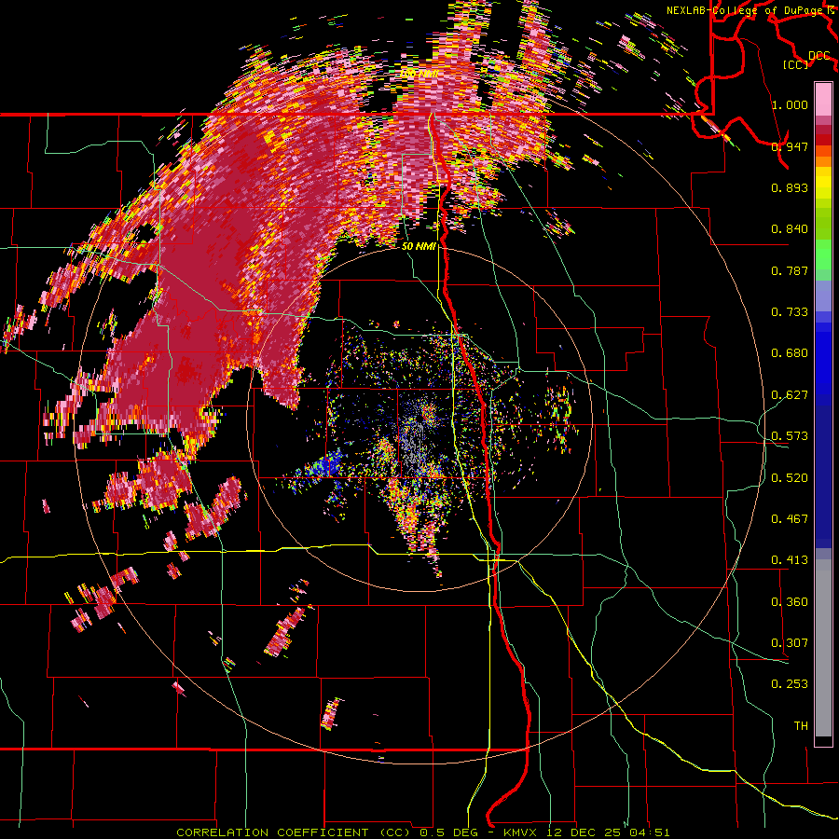The height and width of the screenshot is (839, 839).
Task: Select the 0.627 legend value
Action: tap(790, 395)
